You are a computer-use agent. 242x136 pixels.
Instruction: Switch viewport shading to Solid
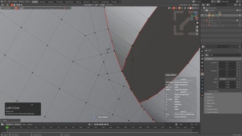click(191, 8)
